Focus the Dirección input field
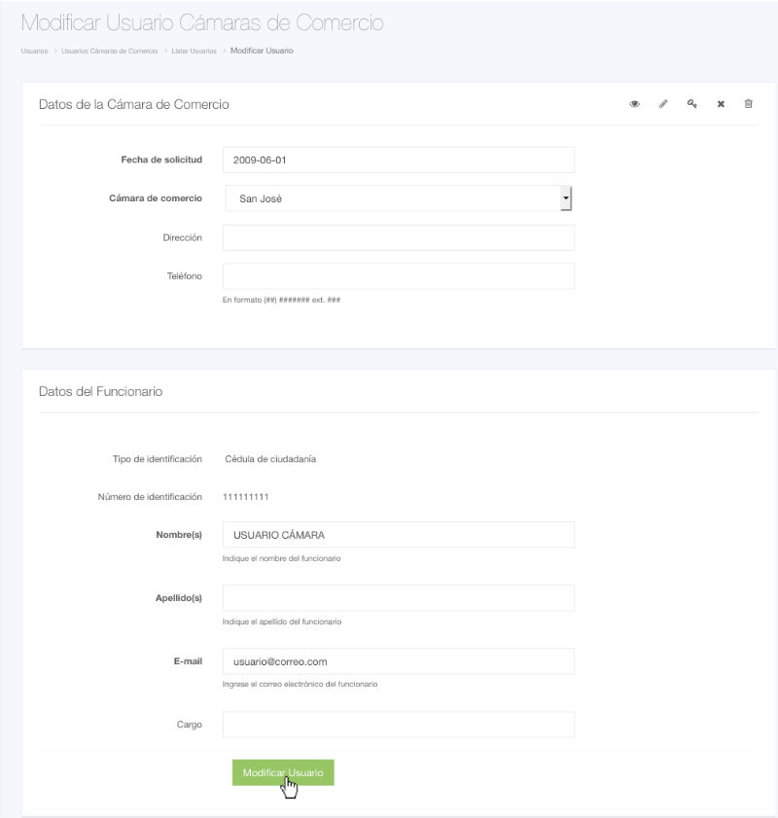Viewport: 778px width, 818px height. pyautogui.click(x=399, y=237)
